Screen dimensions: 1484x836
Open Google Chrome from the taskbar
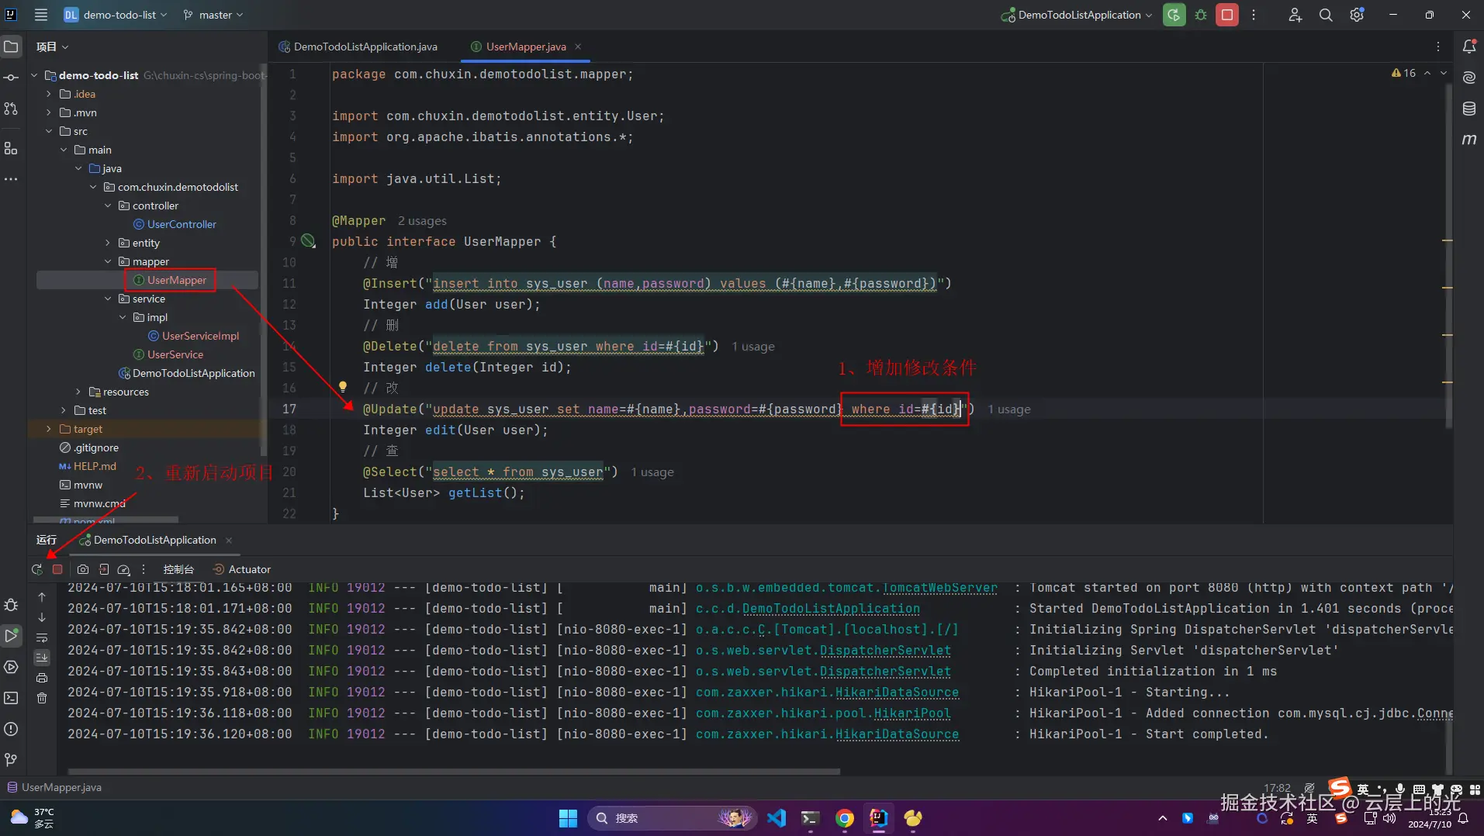[x=844, y=818]
